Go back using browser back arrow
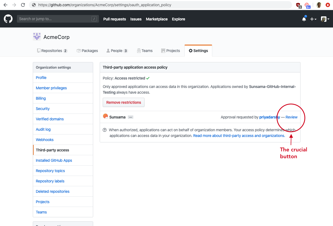Screen dimensions: 333x226 click(x=5, y=5)
